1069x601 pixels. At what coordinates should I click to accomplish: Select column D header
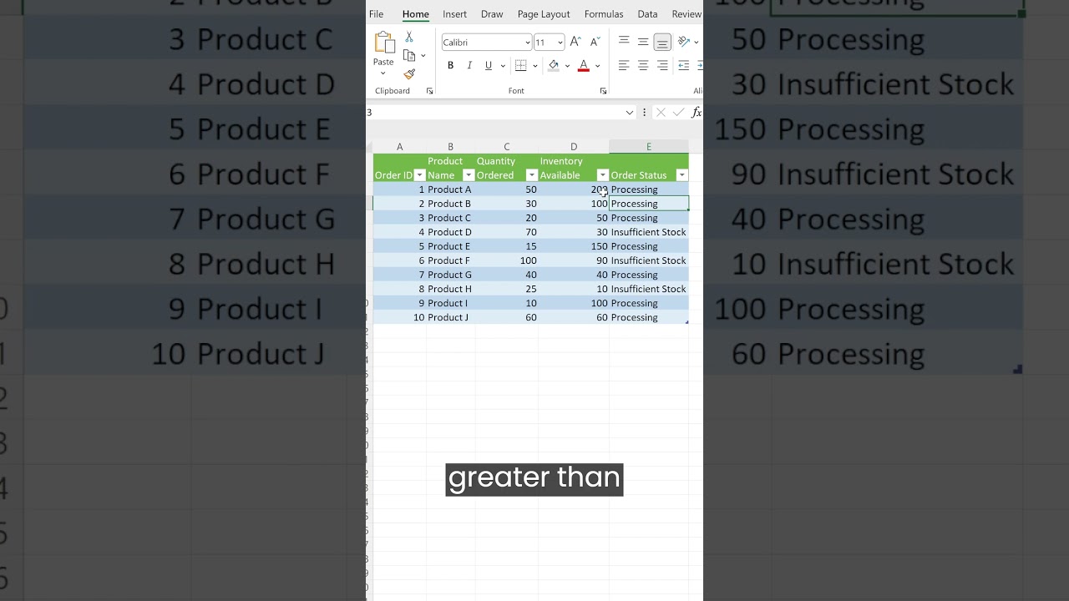point(574,147)
